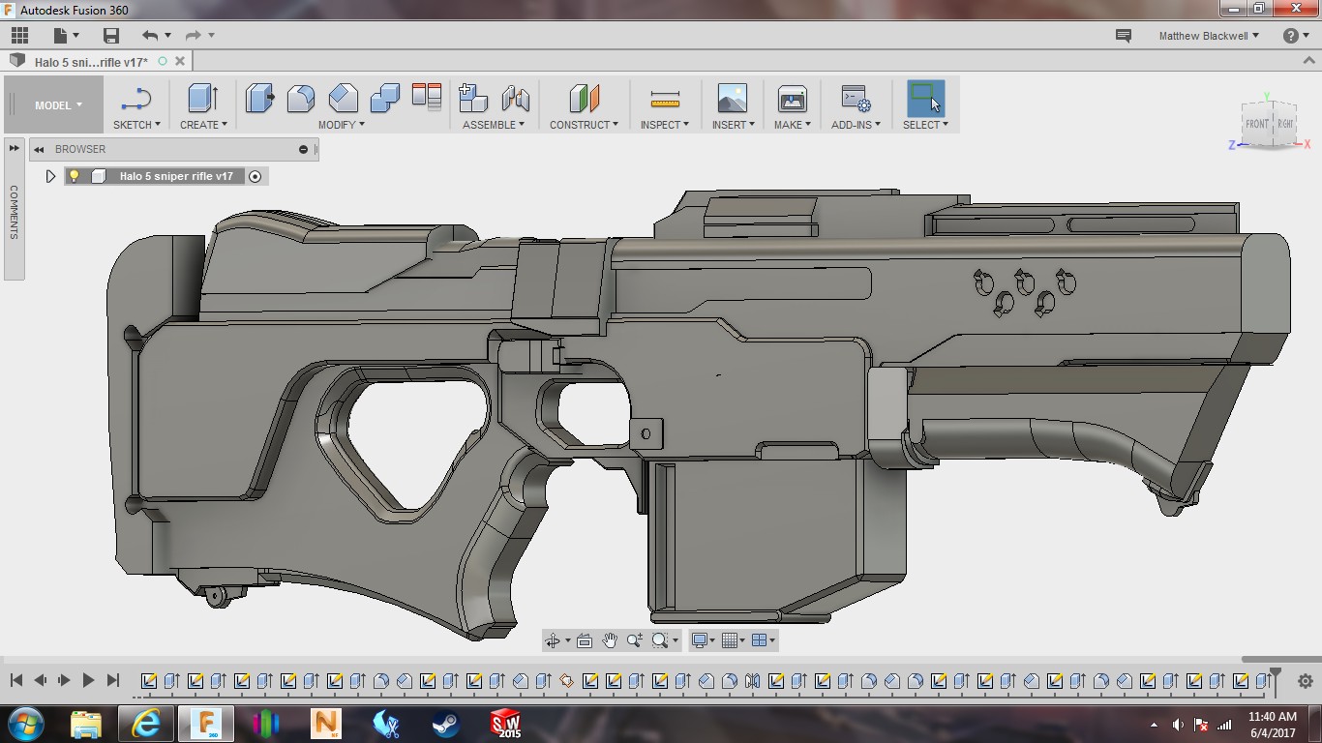Select the Chamfer tool
Viewport: 1322px width, 743px height.
pyautogui.click(x=344, y=99)
